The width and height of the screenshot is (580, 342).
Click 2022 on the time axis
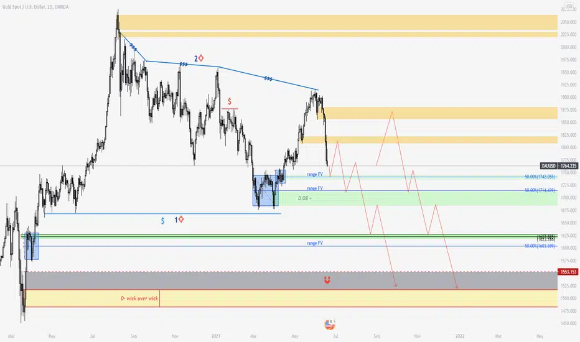(x=460, y=336)
